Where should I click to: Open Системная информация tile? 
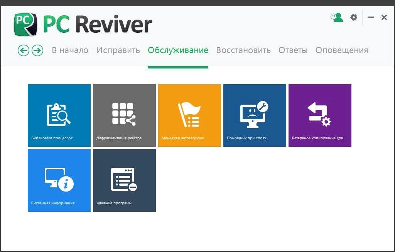(x=59, y=181)
